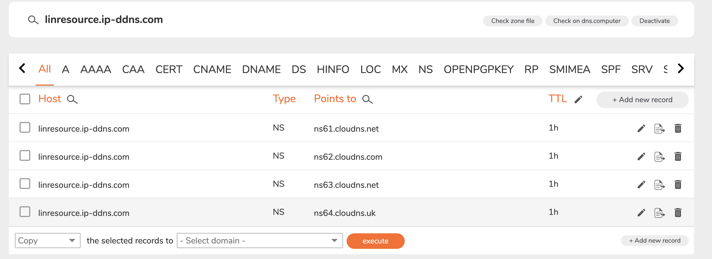Switch to the DNAME records tab
Image resolution: width=712 pixels, height=259 pixels.
click(x=261, y=69)
